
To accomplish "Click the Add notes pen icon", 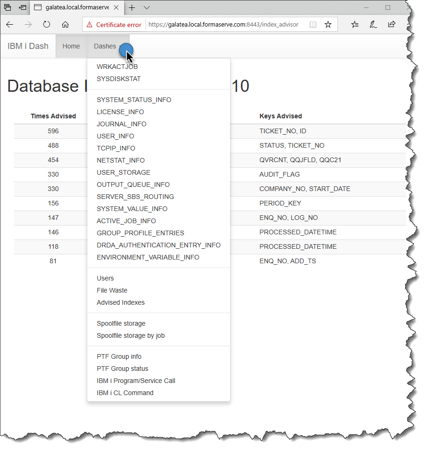I will 373,24.
